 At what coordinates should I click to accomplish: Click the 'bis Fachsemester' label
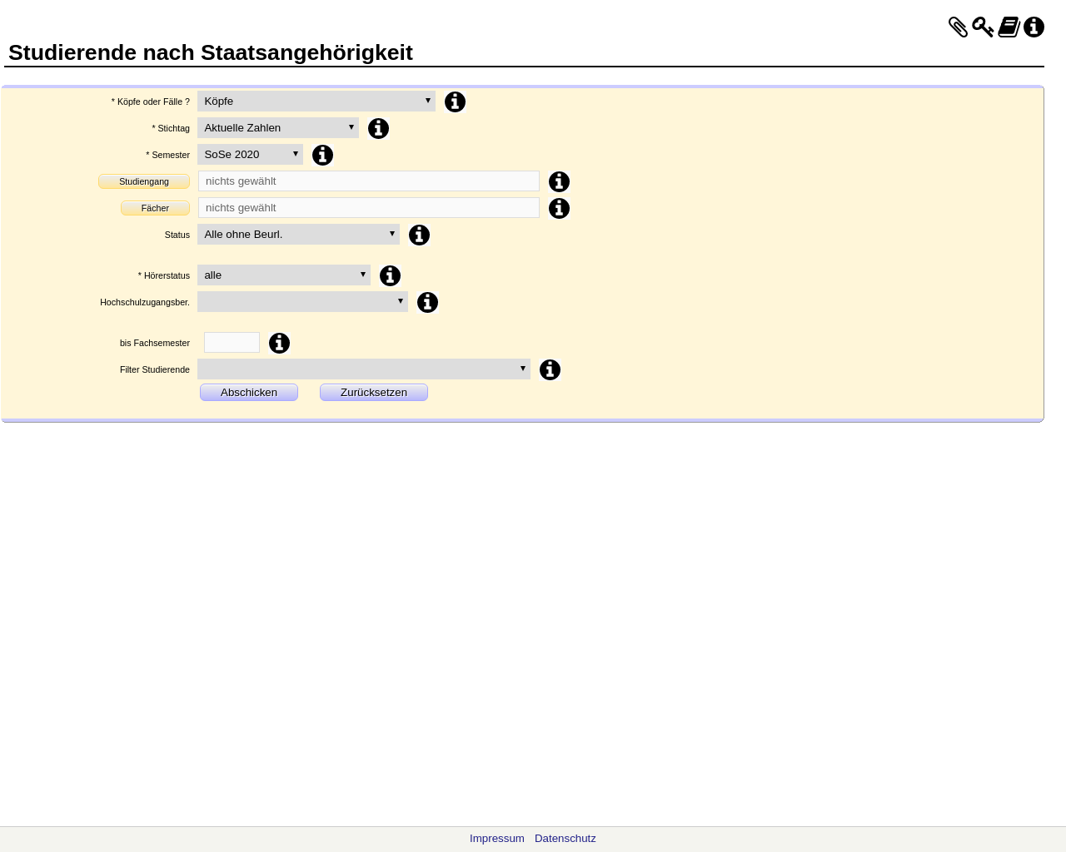pos(155,343)
